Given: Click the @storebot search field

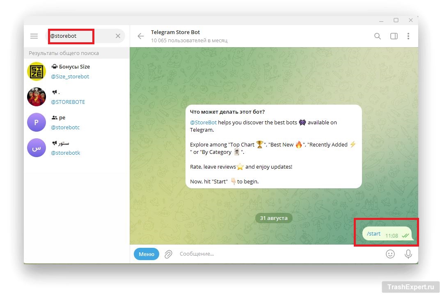Looking at the screenshot, I should point(78,36).
